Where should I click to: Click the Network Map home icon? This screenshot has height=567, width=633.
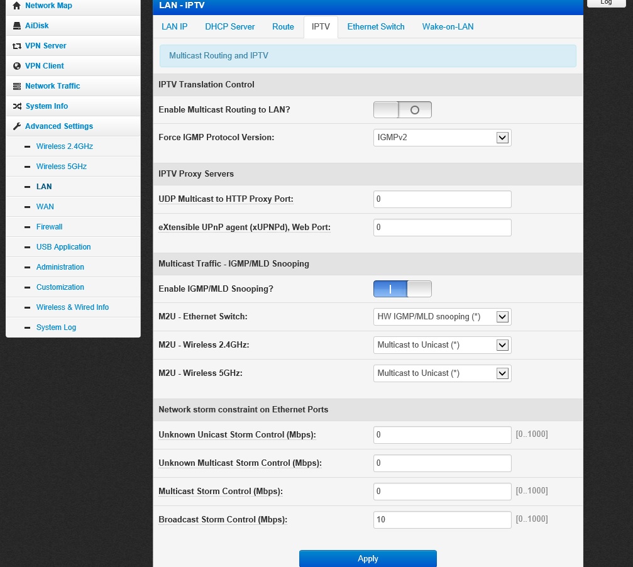[x=16, y=6]
